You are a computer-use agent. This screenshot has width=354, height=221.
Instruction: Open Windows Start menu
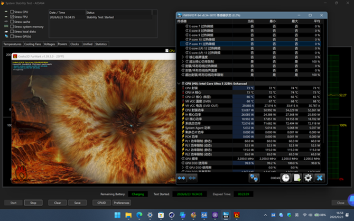(117, 215)
